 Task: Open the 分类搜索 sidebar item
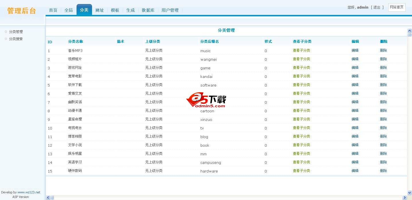pyautogui.click(x=16, y=39)
